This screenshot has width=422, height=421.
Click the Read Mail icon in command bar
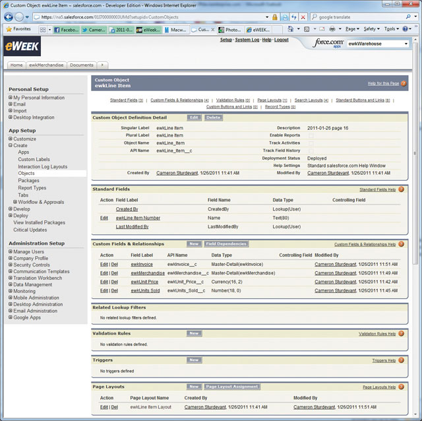pyautogui.click(x=322, y=29)
